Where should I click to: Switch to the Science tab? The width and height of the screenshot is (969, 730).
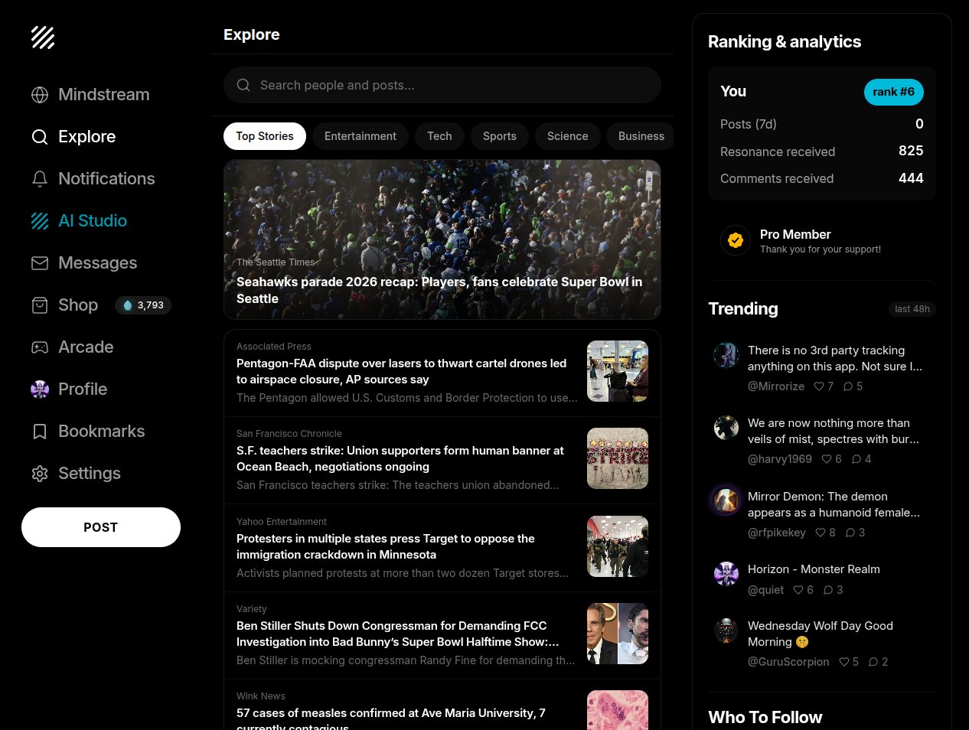(568, 136)
